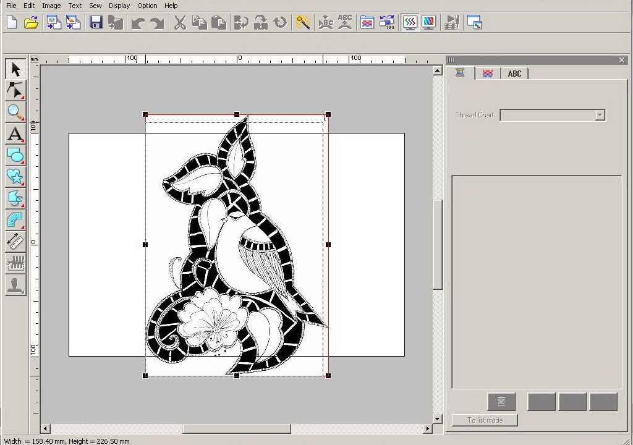
Task: Pick the heart and star shapes tool
Action: coord(15,177)
